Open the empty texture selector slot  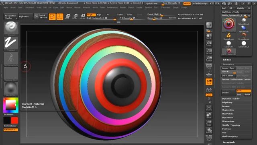pos(11,74)
